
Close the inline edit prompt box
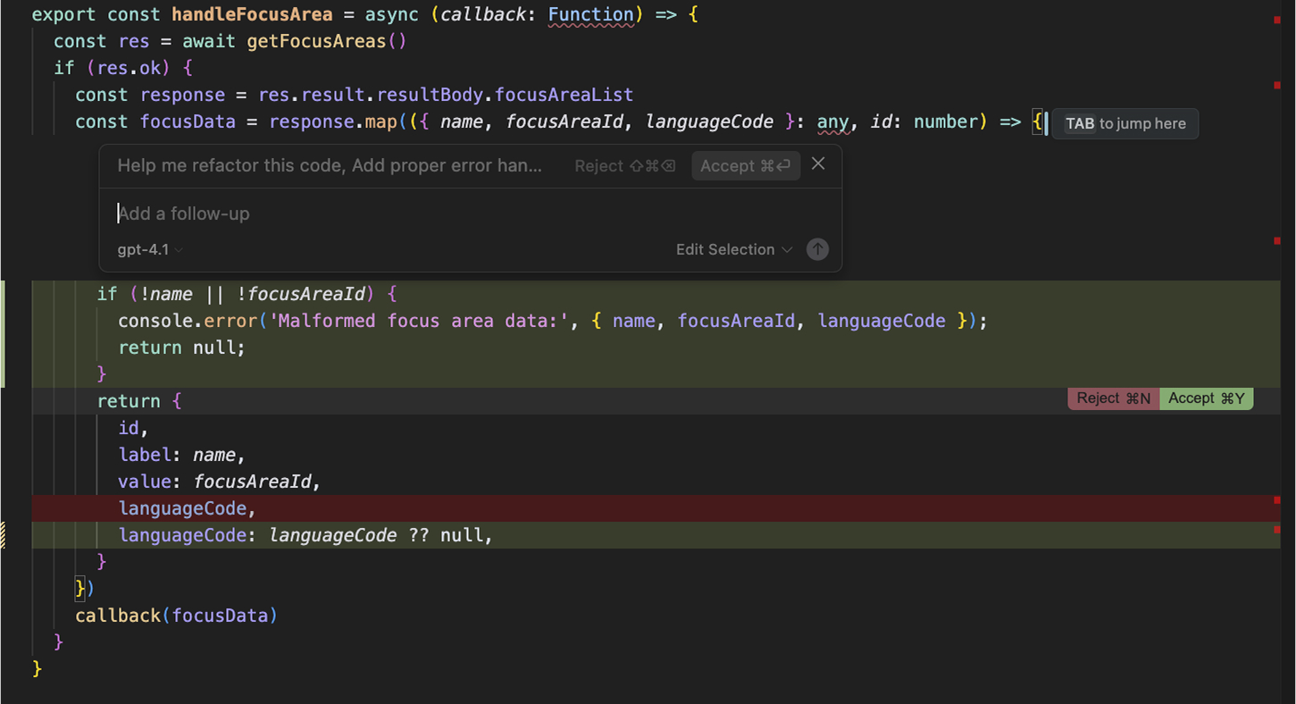coord(818,164)
